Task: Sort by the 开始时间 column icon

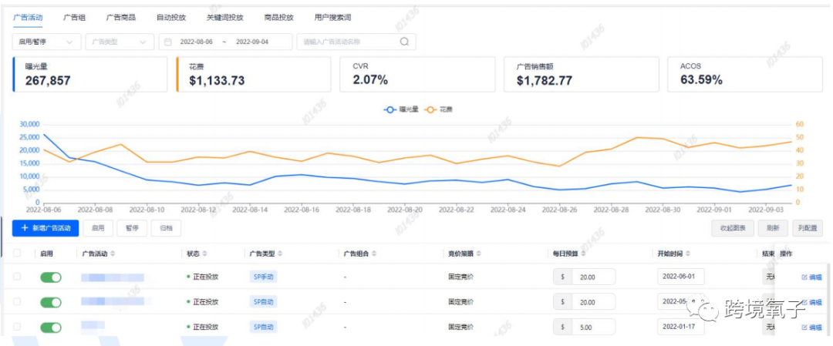Action: [x=687, y=254]
